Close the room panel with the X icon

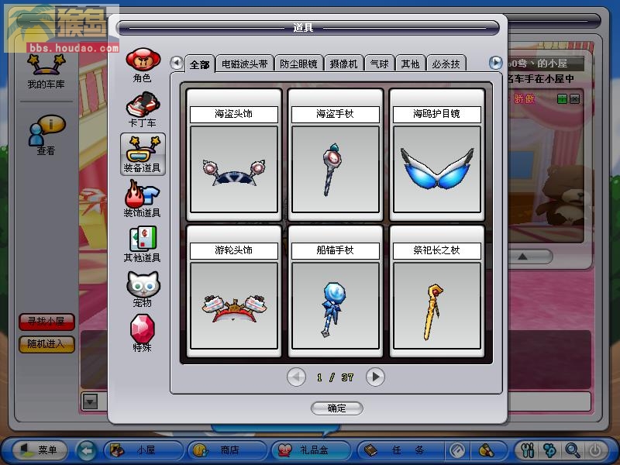[x=574, y=99]
